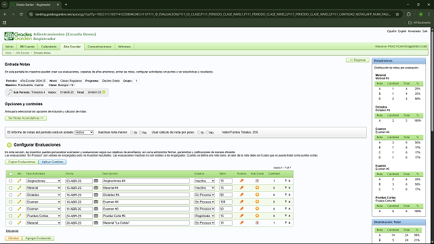Click the Sub Evals orange plus for Prueba Corta #6
This screenshot has width=434, height=244.
pyautogui.click(x=257, y=216)
